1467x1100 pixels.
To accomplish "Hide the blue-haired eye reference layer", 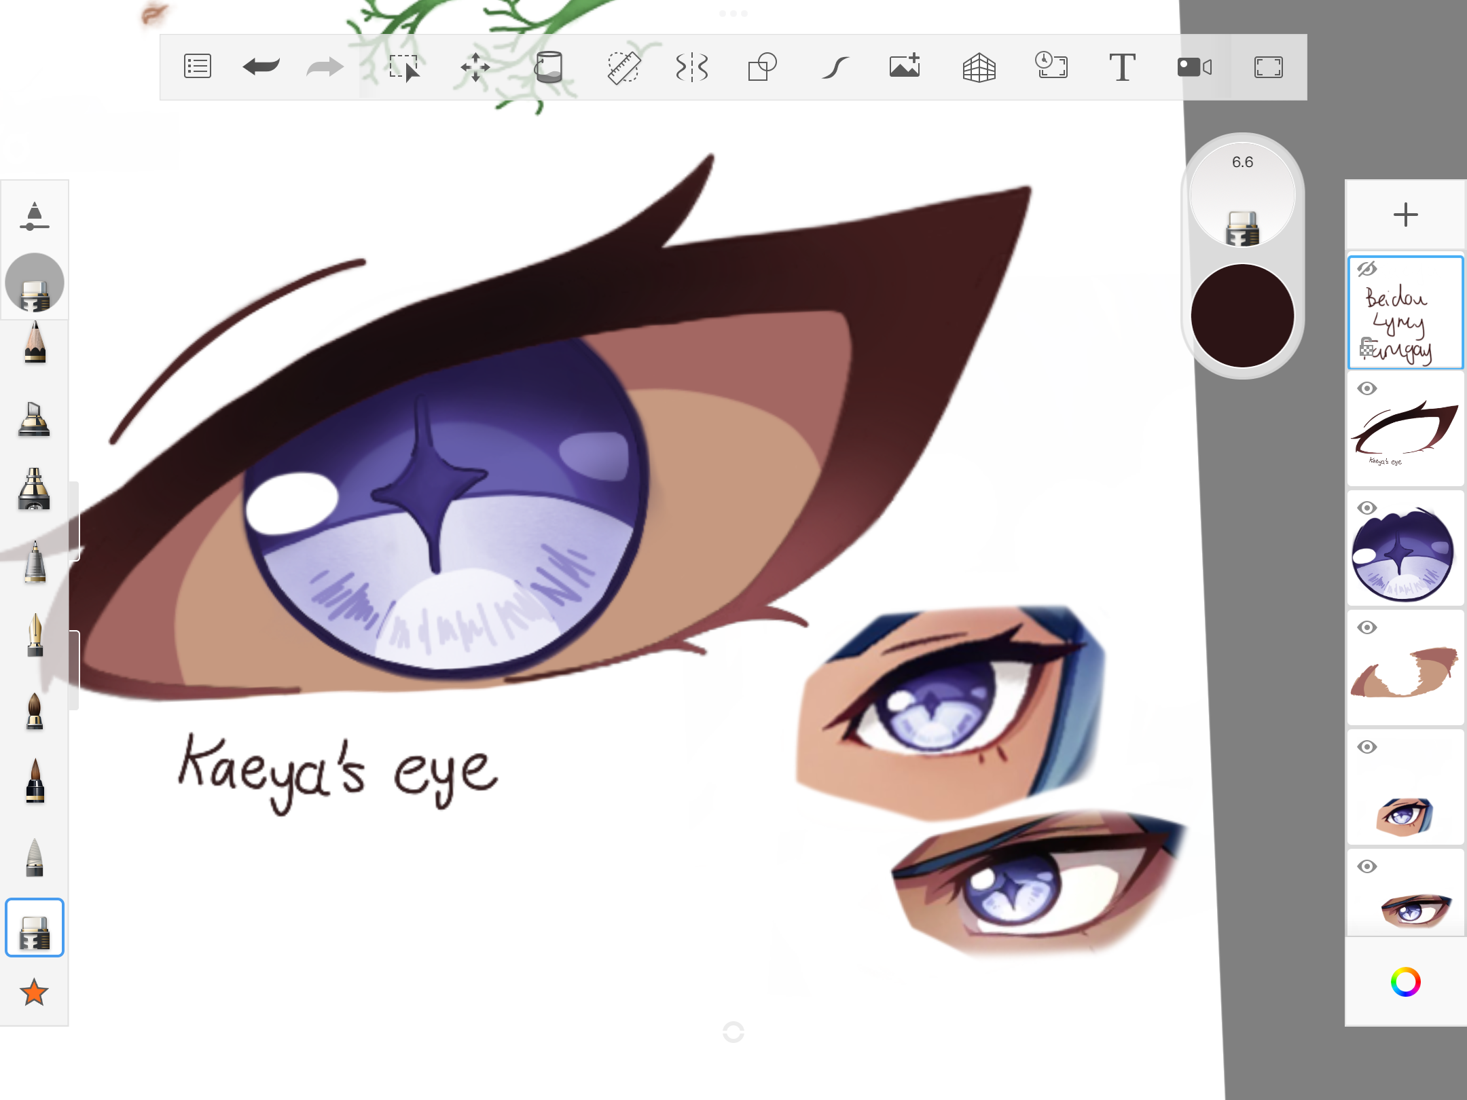I will pyautogui.click(x=1366, y=747).
